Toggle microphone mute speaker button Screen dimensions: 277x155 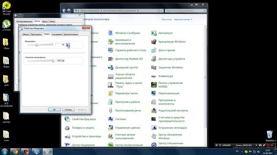pos(68,45)
